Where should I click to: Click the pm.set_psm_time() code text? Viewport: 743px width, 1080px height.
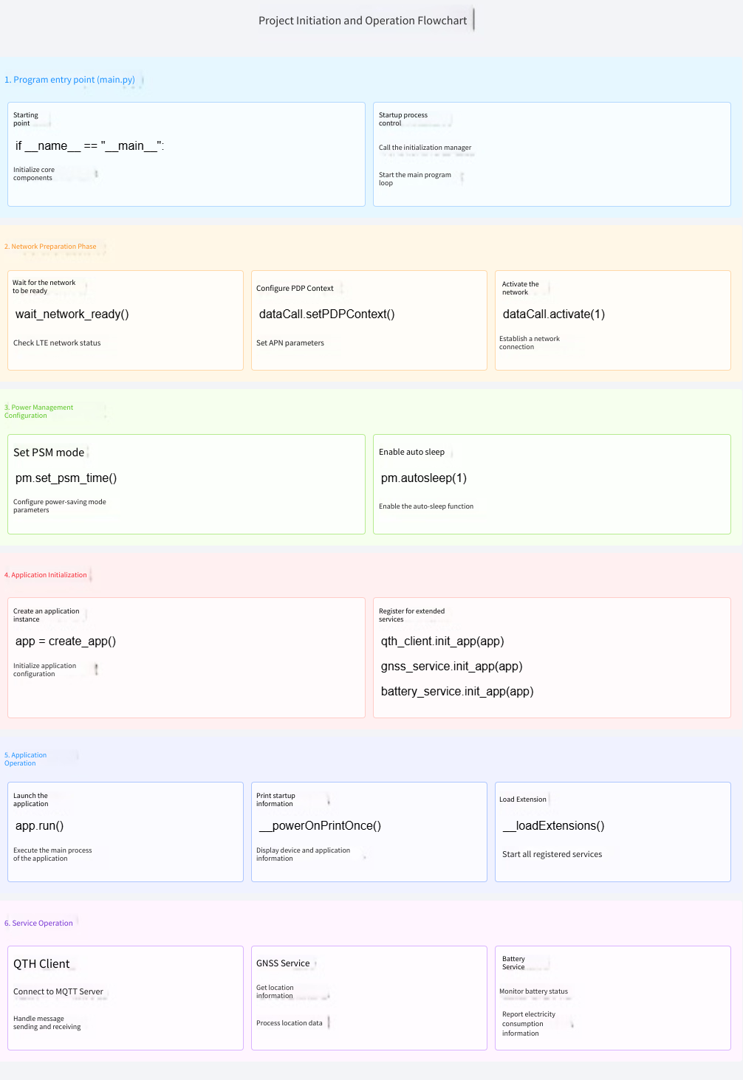[66, 478]
